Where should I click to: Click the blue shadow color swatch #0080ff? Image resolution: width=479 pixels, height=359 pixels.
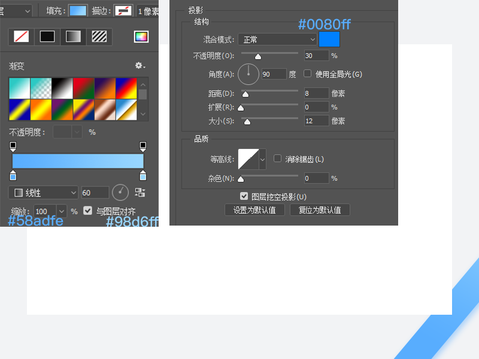(x=329, y=39)
